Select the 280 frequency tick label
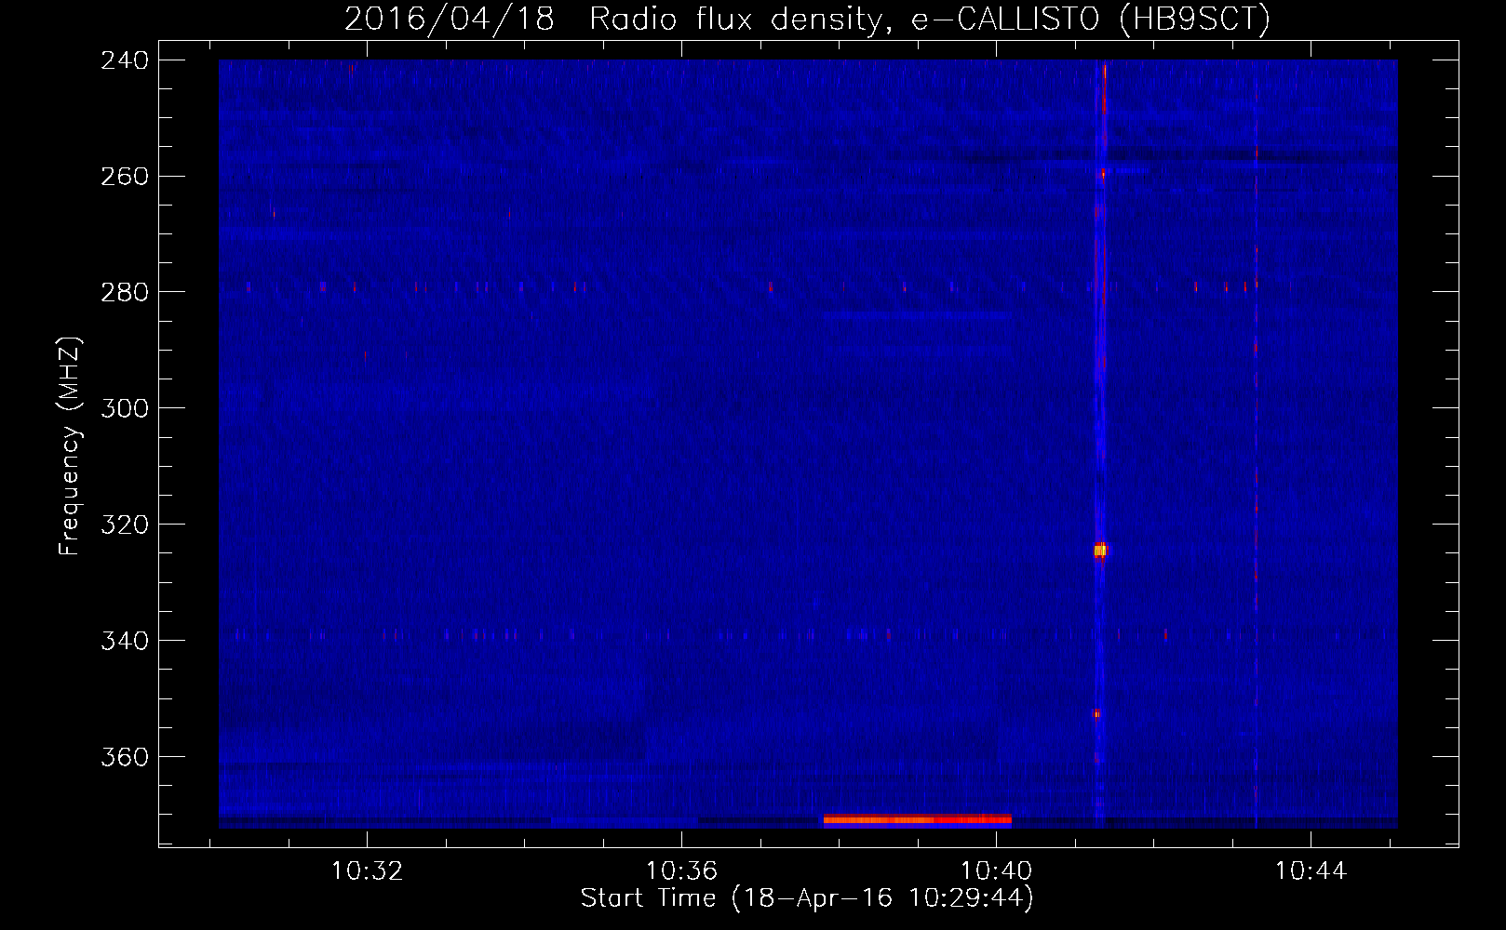This screenshot has width=1506, height=930. pyautogui.click(x=125, y=293)
